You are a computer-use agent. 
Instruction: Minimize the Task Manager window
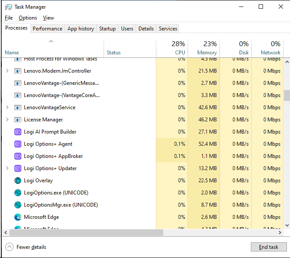click(241, 7)
